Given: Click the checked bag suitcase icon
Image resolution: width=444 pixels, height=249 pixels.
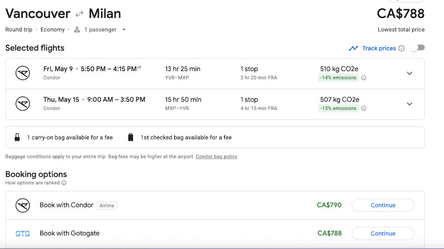Looking at the screenshot, I should click(x=130, y=138).
